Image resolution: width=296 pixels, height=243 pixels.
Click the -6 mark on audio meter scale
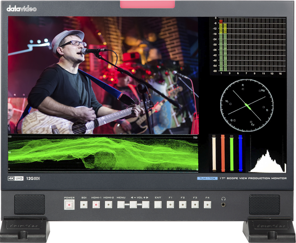pyautogui.click(x=215, y=23)
